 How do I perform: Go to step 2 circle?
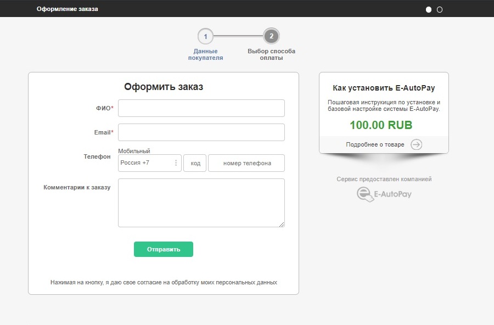(x=271, y=37)
